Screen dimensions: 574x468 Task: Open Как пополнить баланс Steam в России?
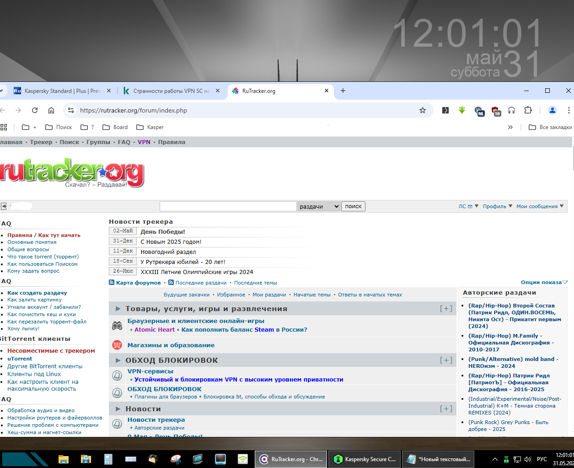(244, 329)
